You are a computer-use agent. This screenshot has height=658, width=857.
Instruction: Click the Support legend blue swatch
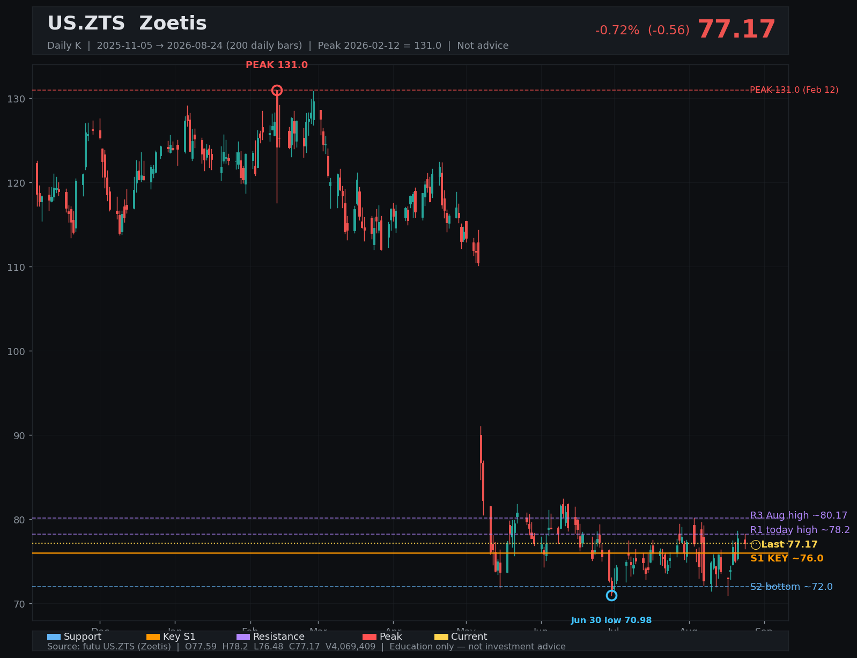pyautogui.click(x=54, y=637)
